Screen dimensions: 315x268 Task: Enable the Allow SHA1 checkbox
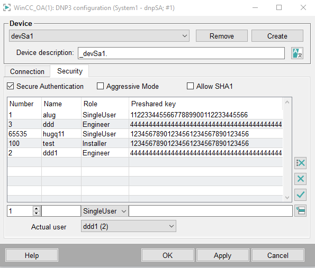pyautogui.click(x=190, y=86)
